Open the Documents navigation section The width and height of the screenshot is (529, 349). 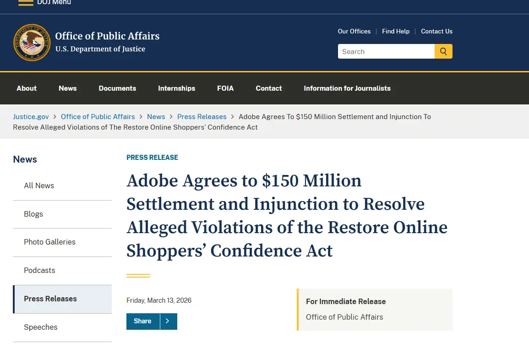point(117,88)
